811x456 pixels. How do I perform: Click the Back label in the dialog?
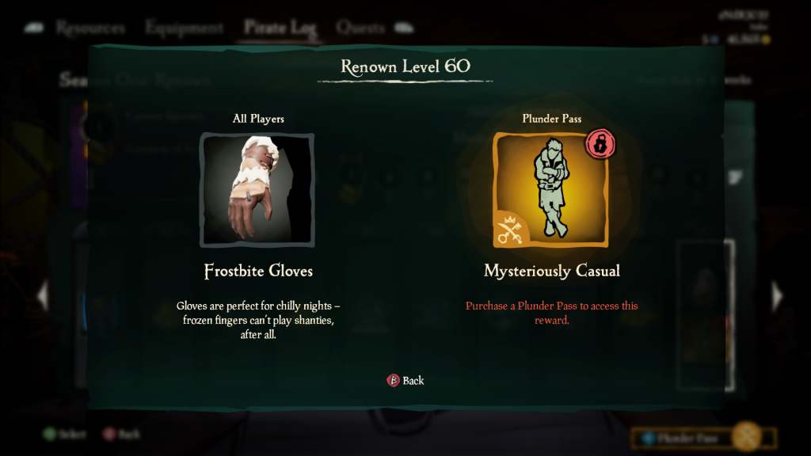(x=413, y=381)
